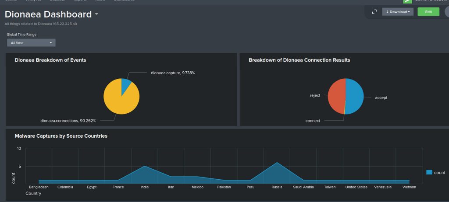Click the dionaea.capture percentage label
Screen dimensions: 449x202
pos(173,73)
